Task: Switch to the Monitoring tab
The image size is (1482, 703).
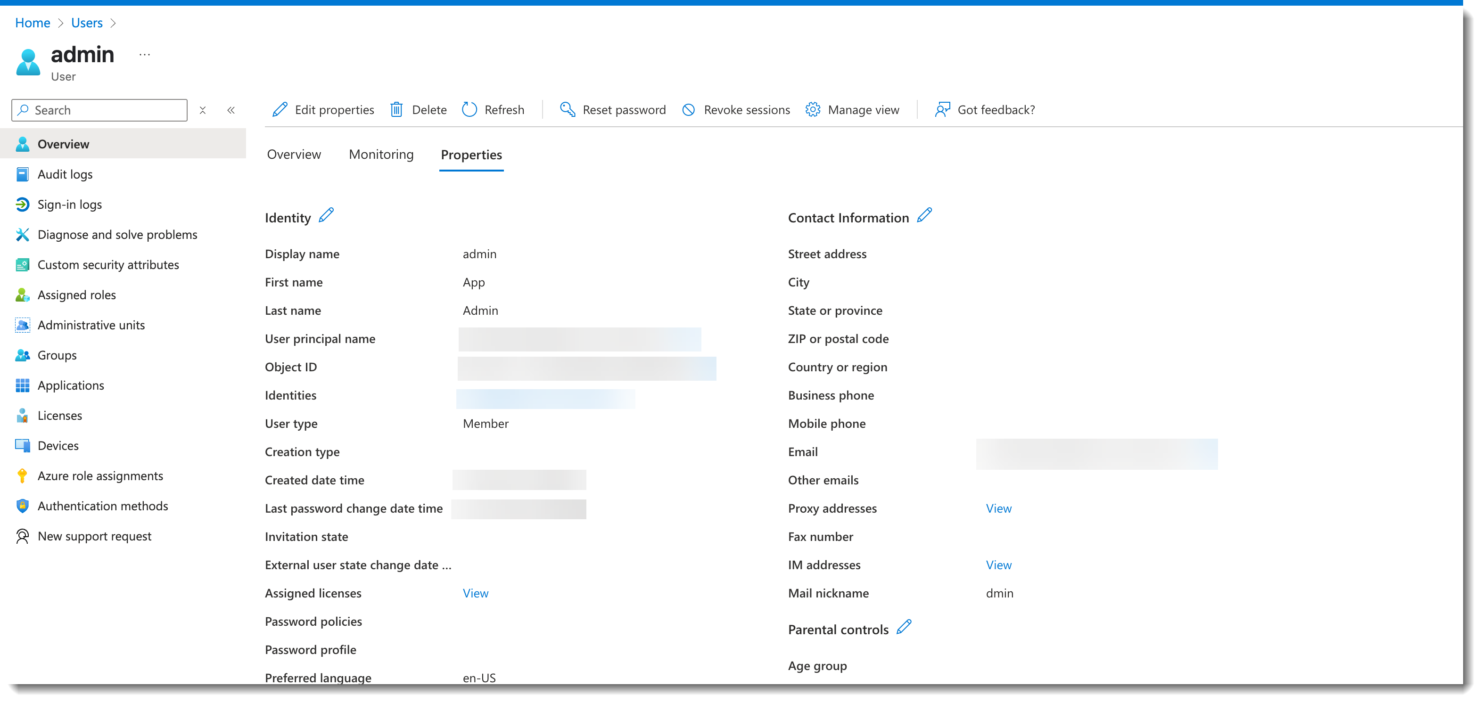Action: tap(381, 155)
